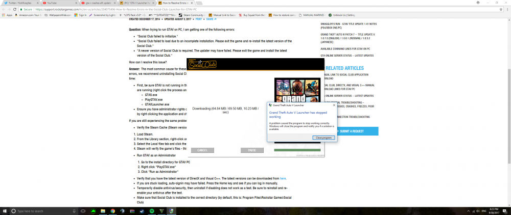
Task: Open the 'How to restore' bookmark
Action: click(283, 15)
